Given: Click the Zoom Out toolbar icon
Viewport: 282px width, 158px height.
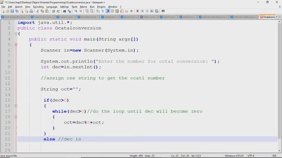Looking at the screenshot, I should [x=81, y=11].
